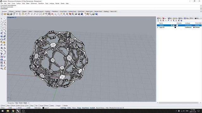Screen dimensions: 202x113
Task: Switch to the Top viewport tab
Action: [16, 103]
